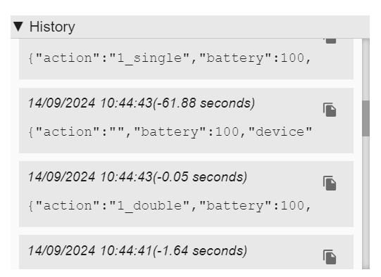Image resolution: width=381 pixels, height=277 pixels.
Task: Click the "device" key in the empty-action payload
Action: (x=280, y=132)
